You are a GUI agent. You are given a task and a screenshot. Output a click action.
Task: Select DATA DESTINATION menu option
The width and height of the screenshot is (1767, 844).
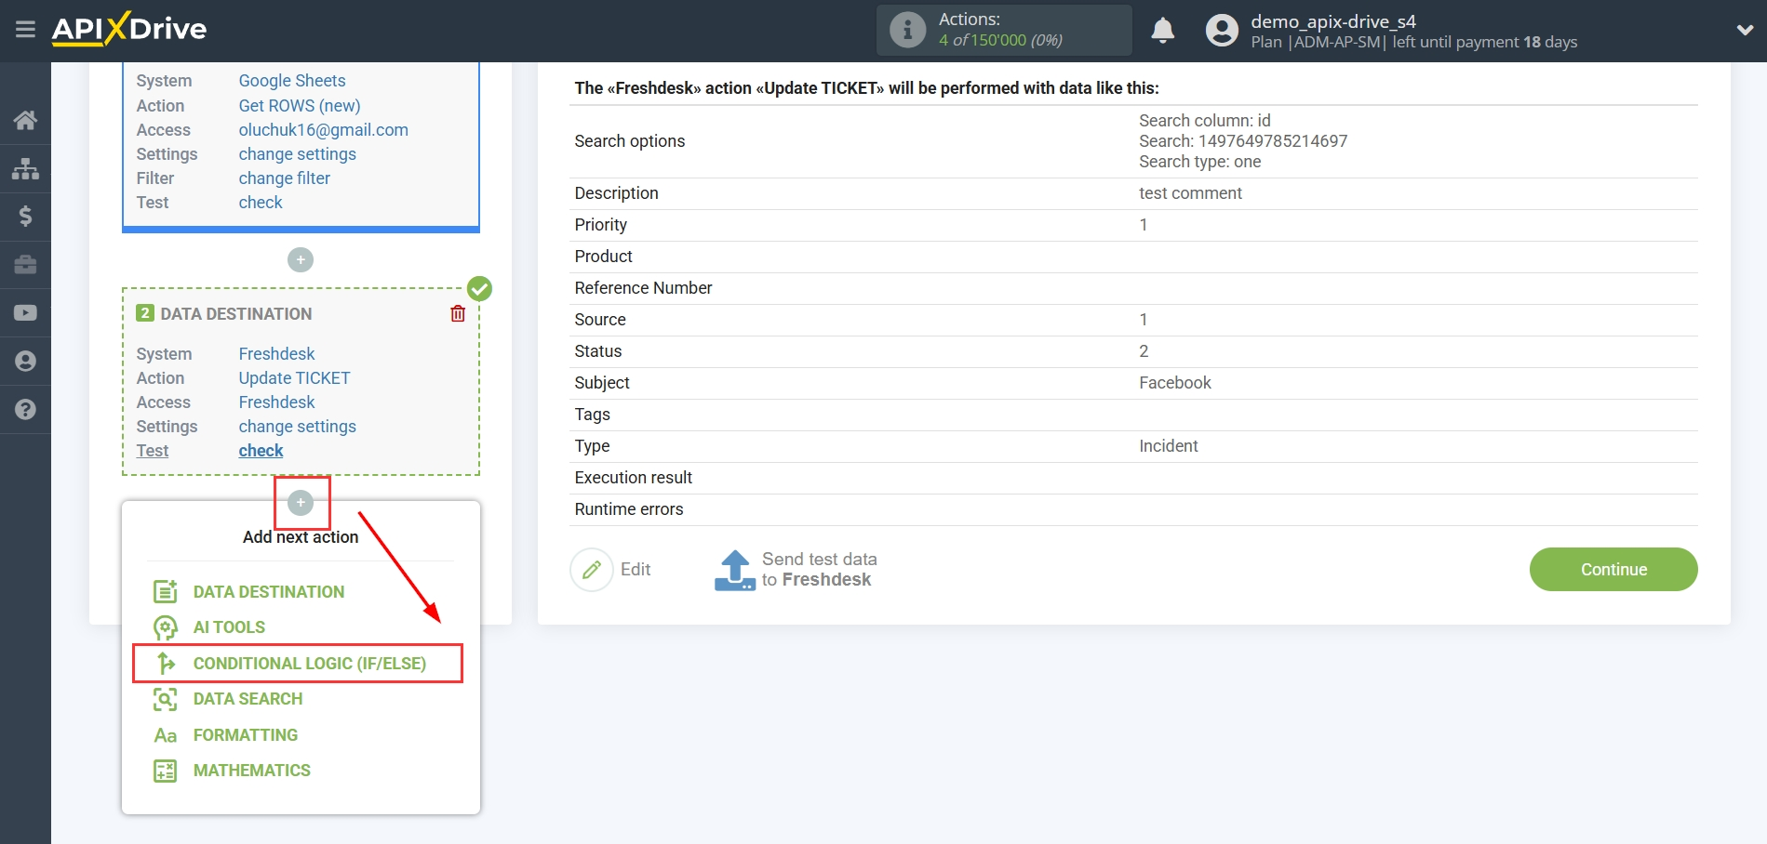coord(269,592)
